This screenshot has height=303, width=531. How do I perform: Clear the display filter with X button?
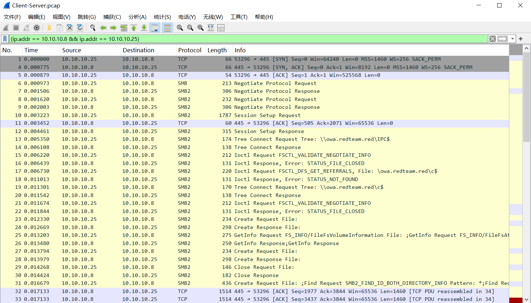(492, 39)
